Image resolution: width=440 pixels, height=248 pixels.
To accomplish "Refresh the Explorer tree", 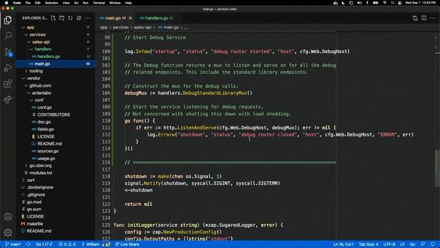I will [70, 18].
